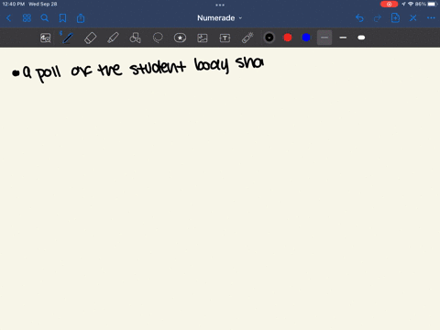Screen dimensions: 440x330
Task: Select the Text box tool
Action: 225,38
